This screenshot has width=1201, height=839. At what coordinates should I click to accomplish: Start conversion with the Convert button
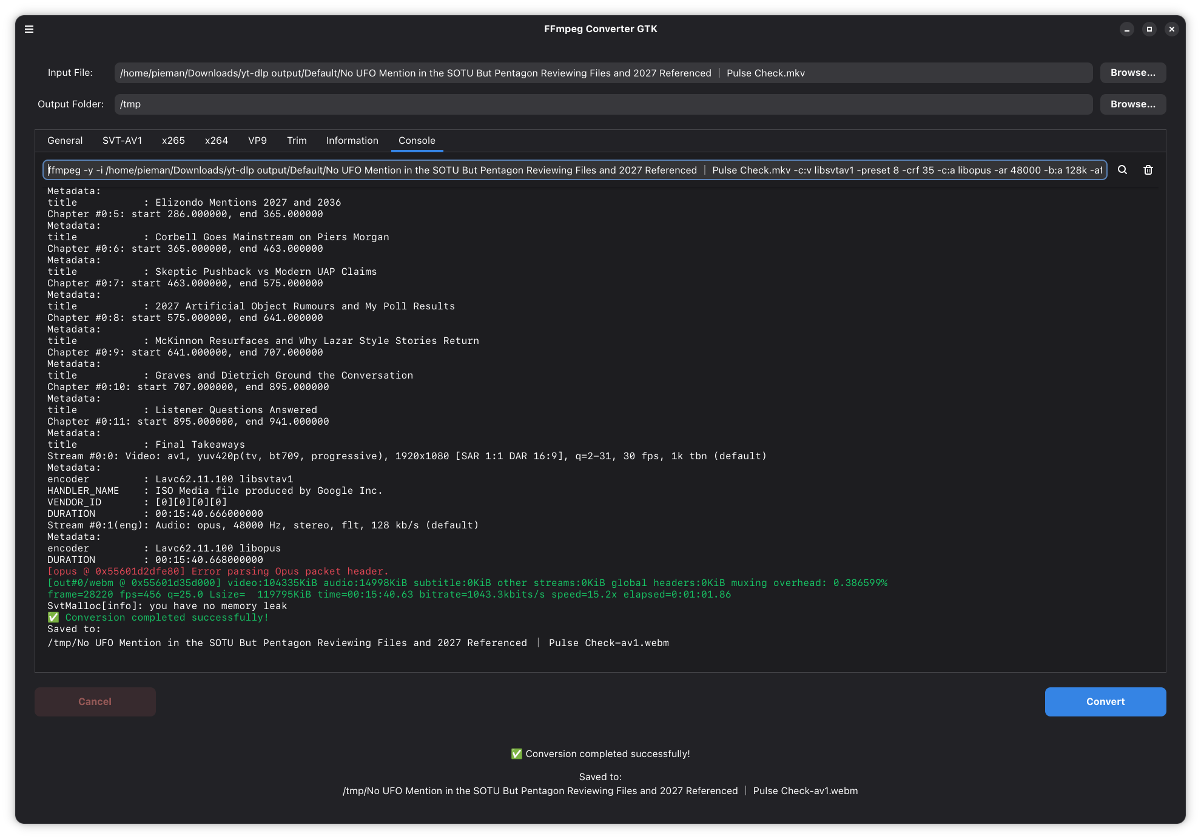[1105, 701]
